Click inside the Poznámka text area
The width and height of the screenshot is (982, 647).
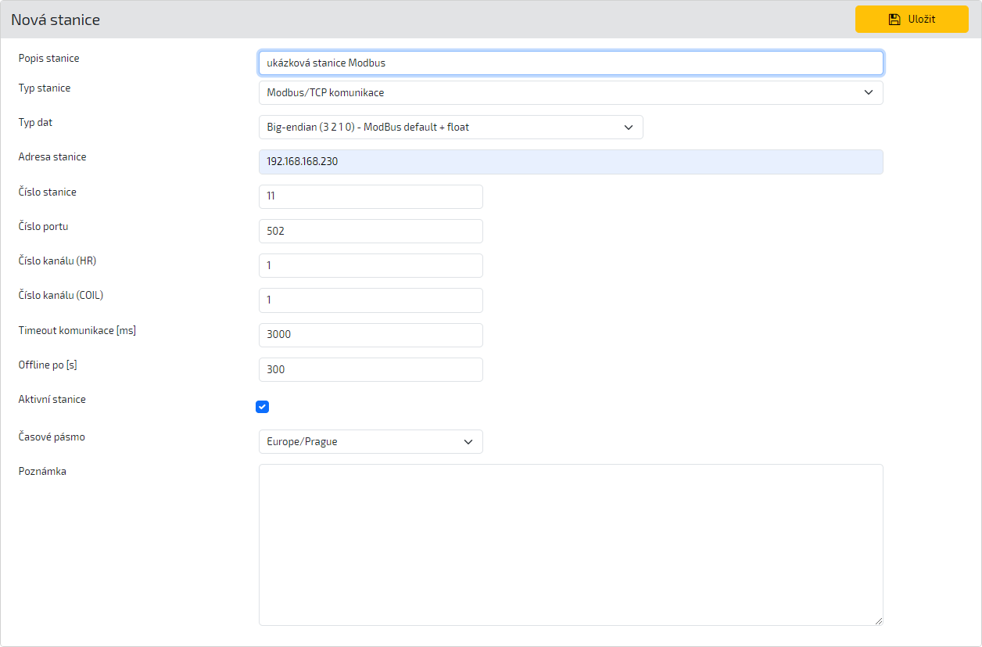(x=570, y=545)
